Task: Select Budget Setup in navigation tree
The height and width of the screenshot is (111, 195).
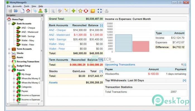Action: click(x=23, y=66)
